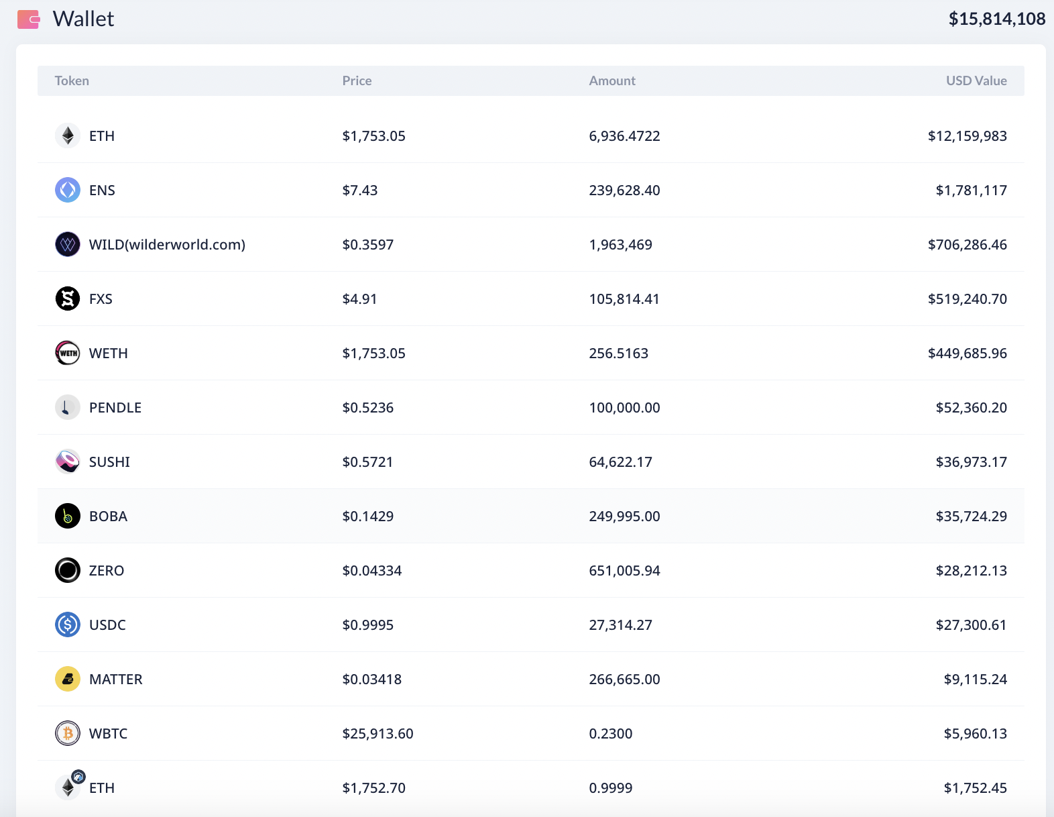The image size is (1054, 817).
Task: Click the PENDLE token name
Action: (x=115, y=408)
